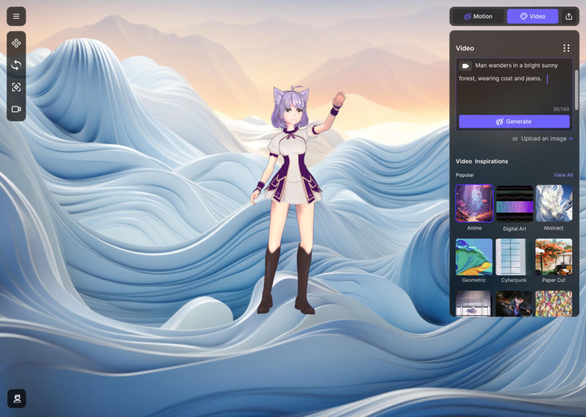
Task: Open Video panel options dots menu
Action: pos(566,48)
